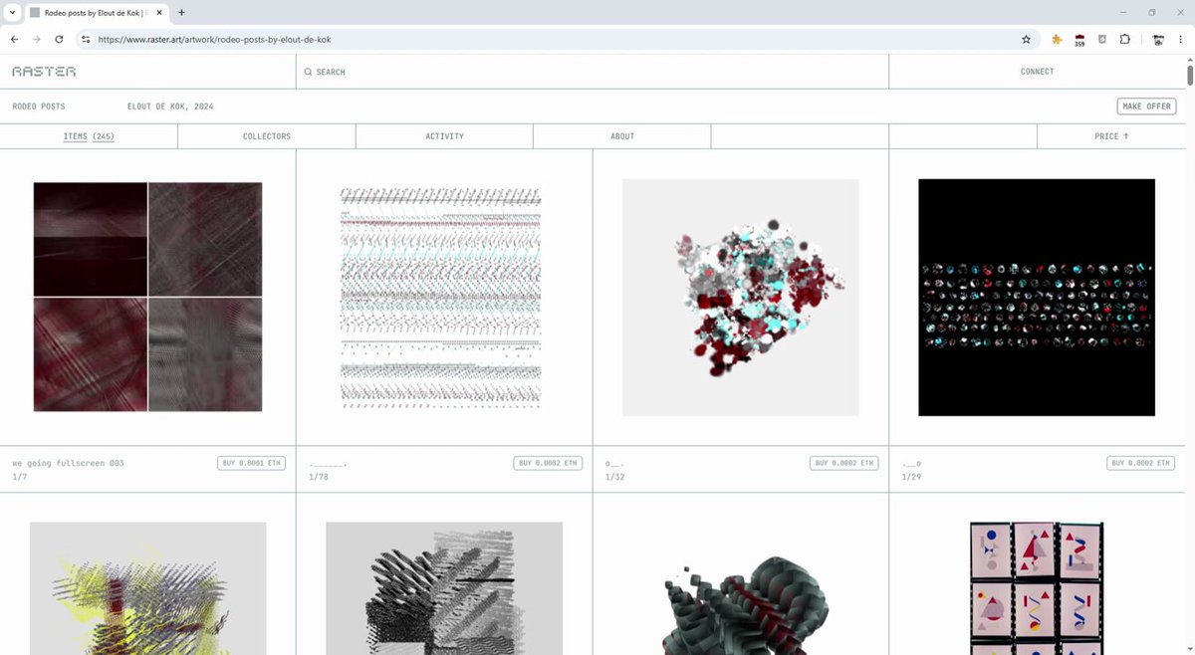Open a new tab with the plus icon
1195x655 pixels.
(181, 12)
